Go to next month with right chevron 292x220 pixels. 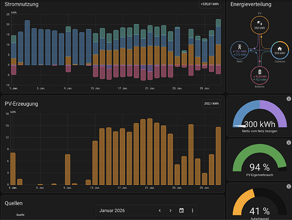(171, 211)
